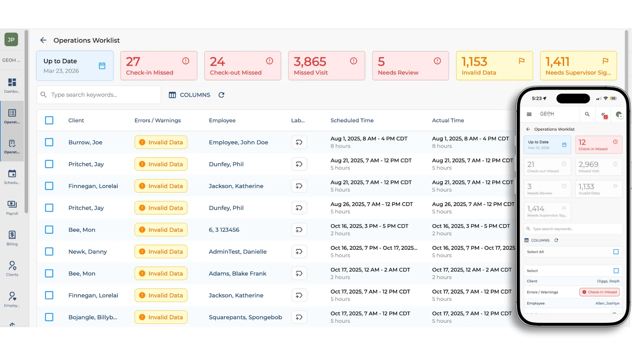This screenshot has width=632, height=355.
Task: Open the Clients section from sidebar
Action: pyautogui.click(x=12, y=268)
